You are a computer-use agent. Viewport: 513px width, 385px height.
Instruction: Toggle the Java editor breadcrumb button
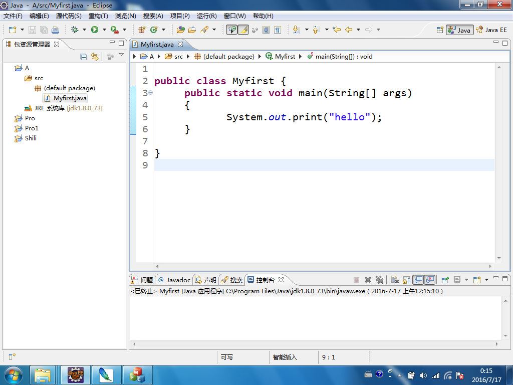pyautogui.click(x=232, y=30)
